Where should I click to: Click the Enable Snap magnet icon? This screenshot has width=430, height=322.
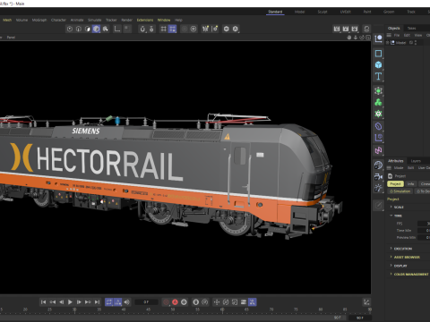pyautogui.click(x=142, y=29)
